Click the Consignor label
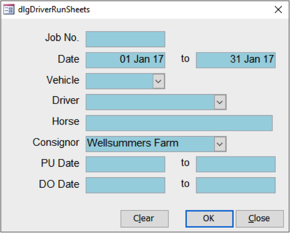Viewport: 290px width, 233px height. coord(56,143)
